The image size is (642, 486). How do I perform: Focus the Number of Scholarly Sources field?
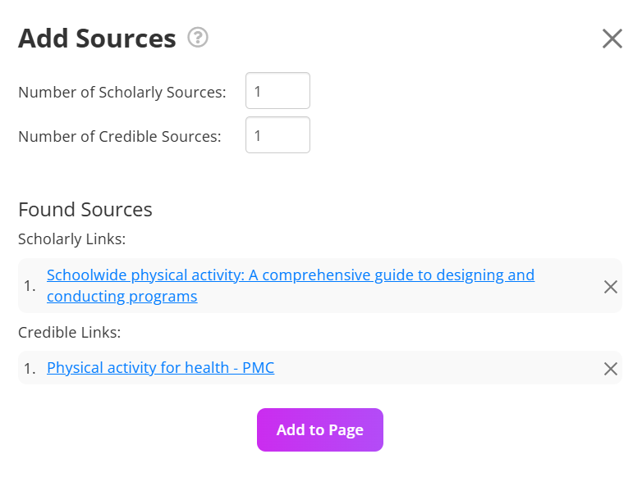[x=277, y=91]
